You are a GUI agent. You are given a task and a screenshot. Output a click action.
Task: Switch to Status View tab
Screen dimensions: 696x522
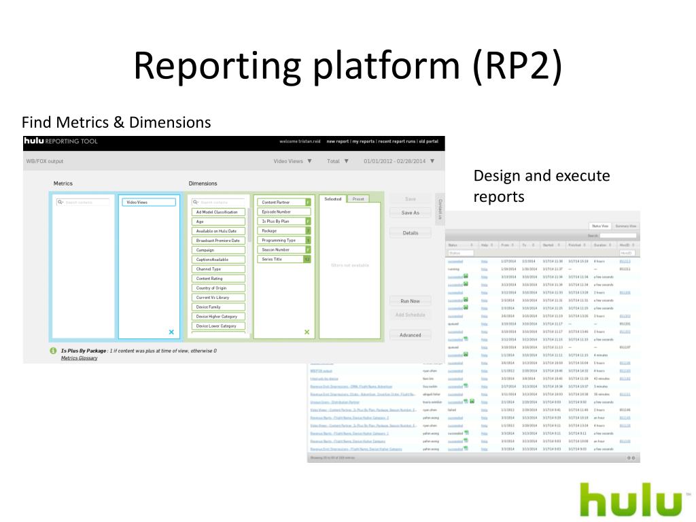(x=600, y=226)
